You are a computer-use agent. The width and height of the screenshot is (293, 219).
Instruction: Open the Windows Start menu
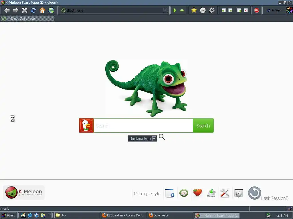8,215
